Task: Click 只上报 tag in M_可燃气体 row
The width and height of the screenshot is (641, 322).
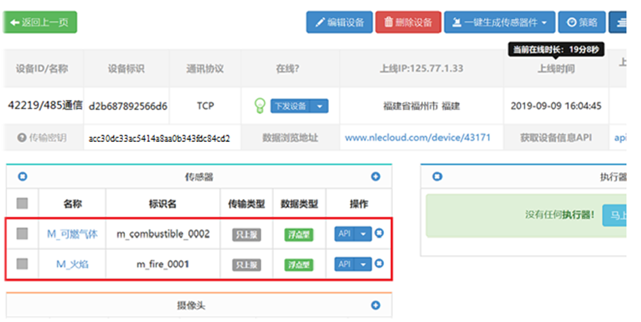Action: click(x=247, y=234)
